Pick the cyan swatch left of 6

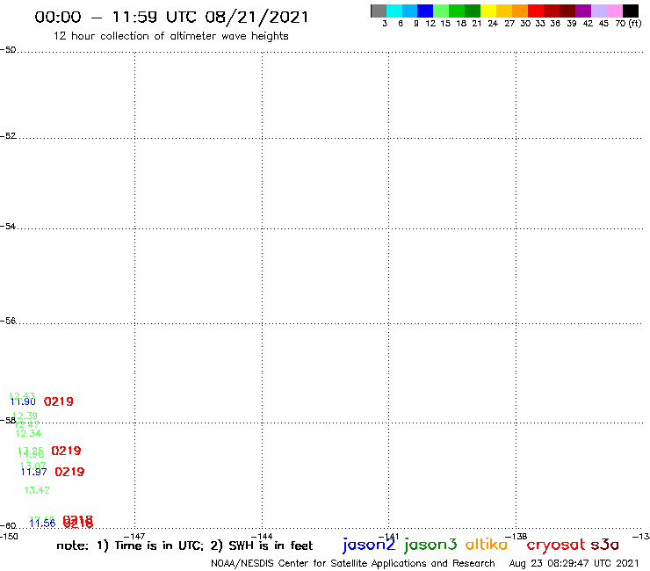394,11
